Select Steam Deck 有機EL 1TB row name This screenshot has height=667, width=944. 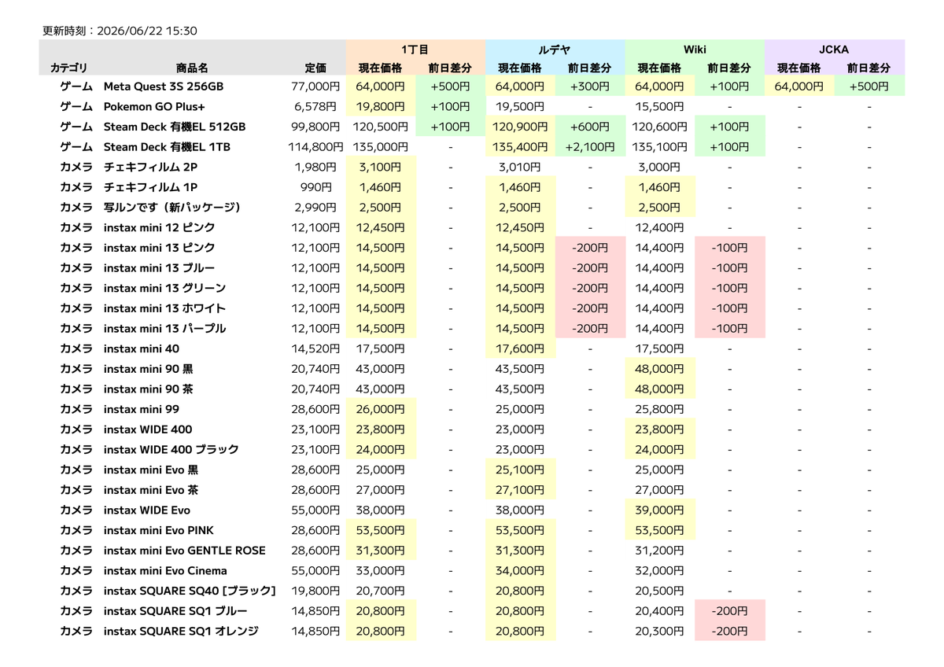tap(167, 147)
